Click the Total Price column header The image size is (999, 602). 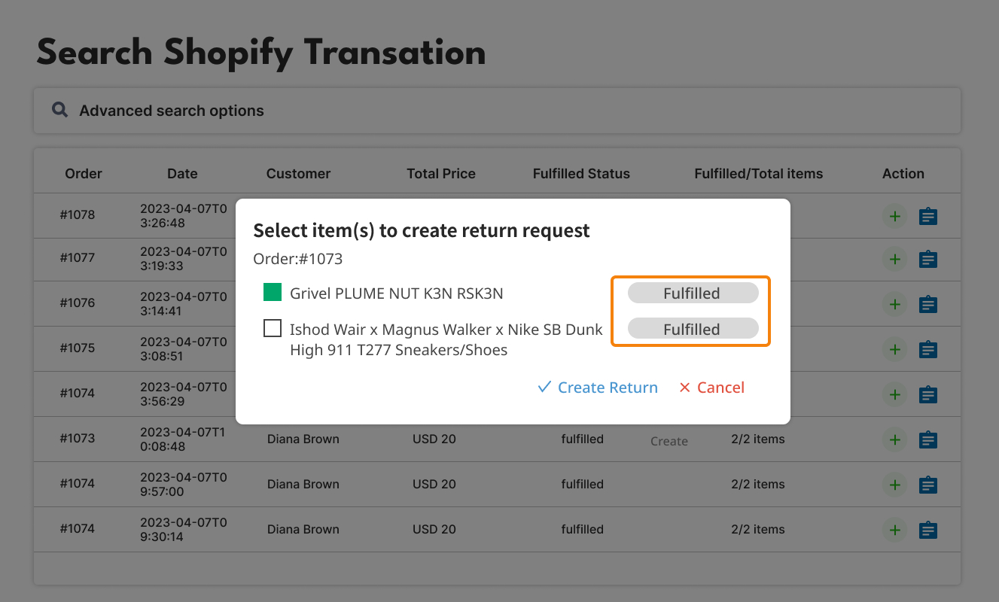(x=441, y=174)
